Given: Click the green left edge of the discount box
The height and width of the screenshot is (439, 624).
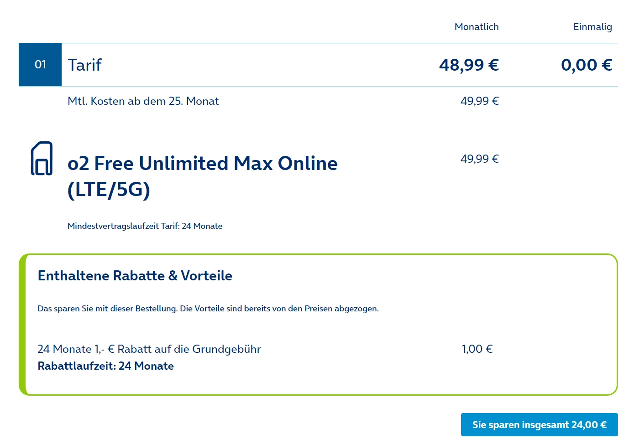Looking at the screenshot, I should (x=22, y=325).
